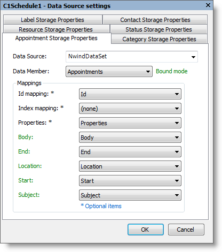Screen dimensions: 222x252
Task: Expand the Start mapping dropdown
Action: [130, 181]
